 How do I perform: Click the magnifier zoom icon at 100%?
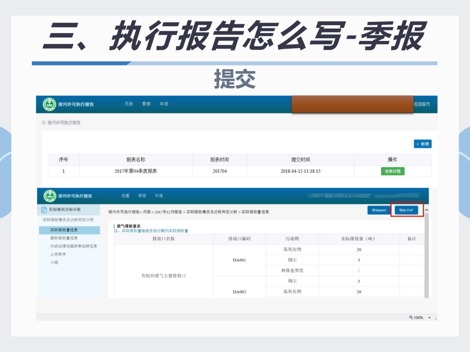[411, 317]
